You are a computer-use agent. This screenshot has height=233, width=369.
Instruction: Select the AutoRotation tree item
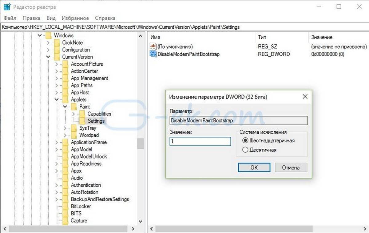point(85,192)
